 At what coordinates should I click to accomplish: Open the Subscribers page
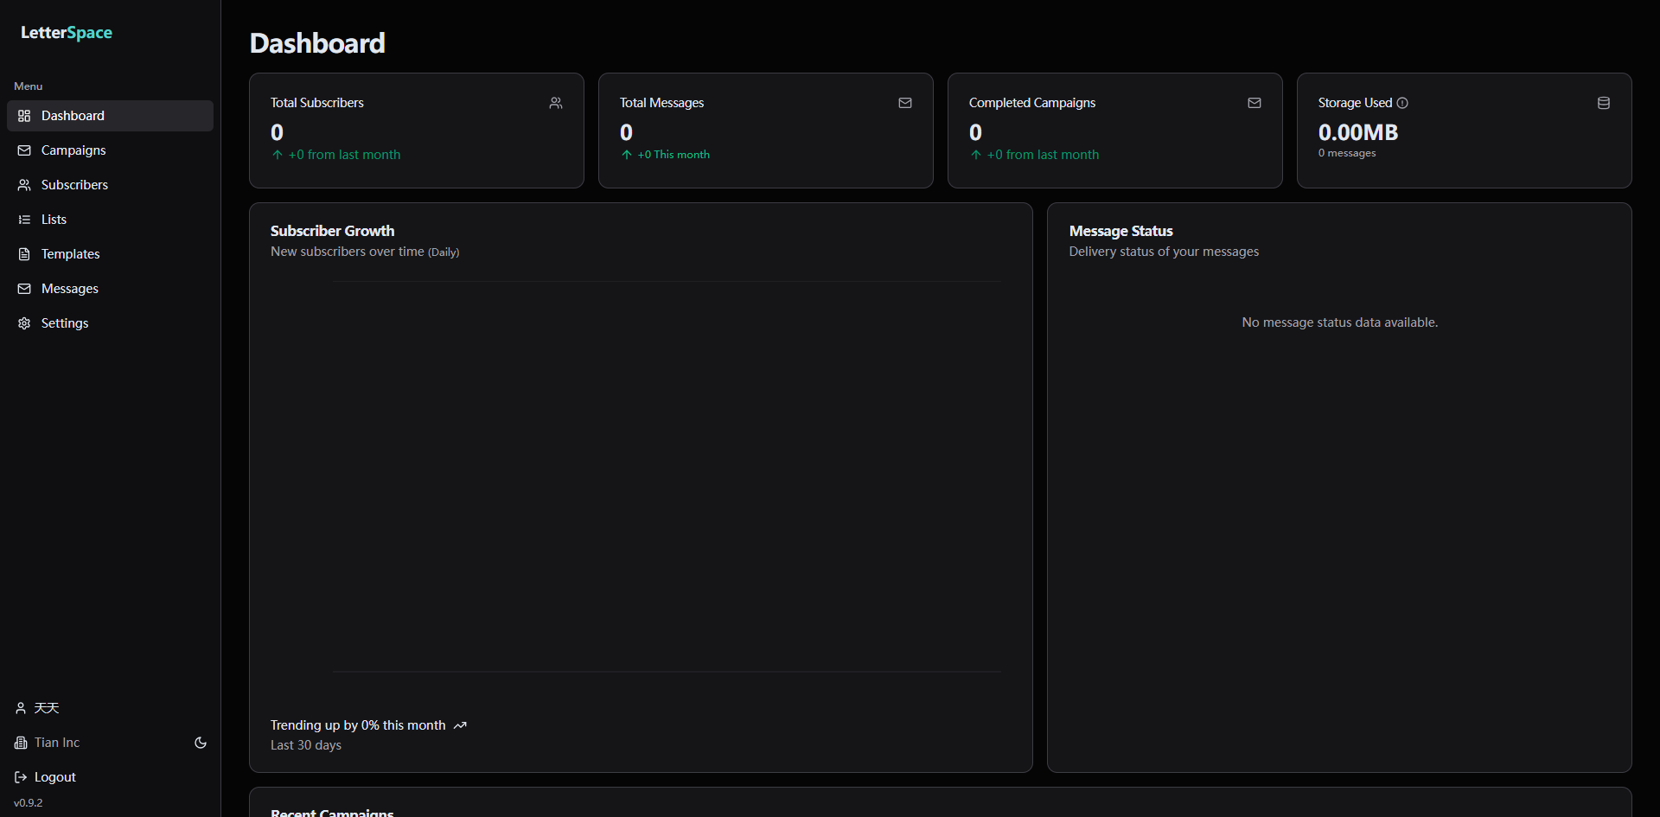(110, 185)
